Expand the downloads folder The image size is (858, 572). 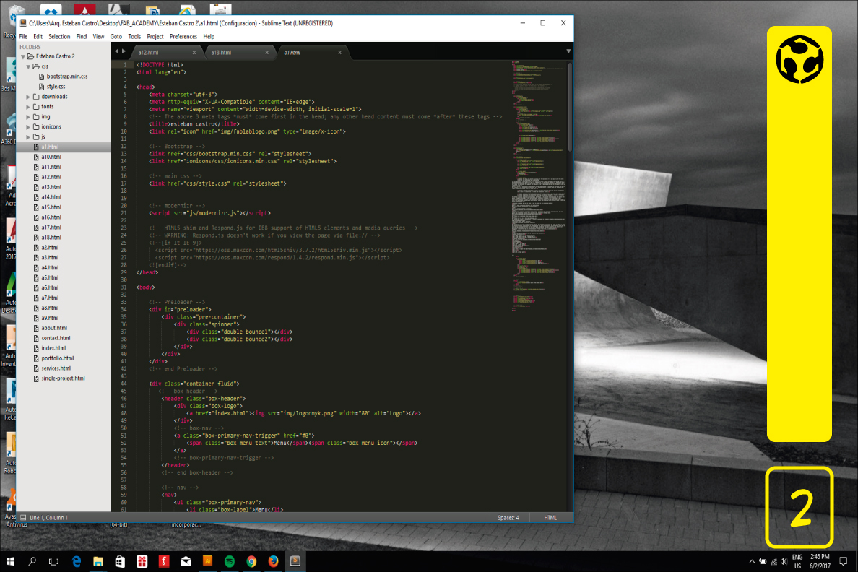pos(28,97)
